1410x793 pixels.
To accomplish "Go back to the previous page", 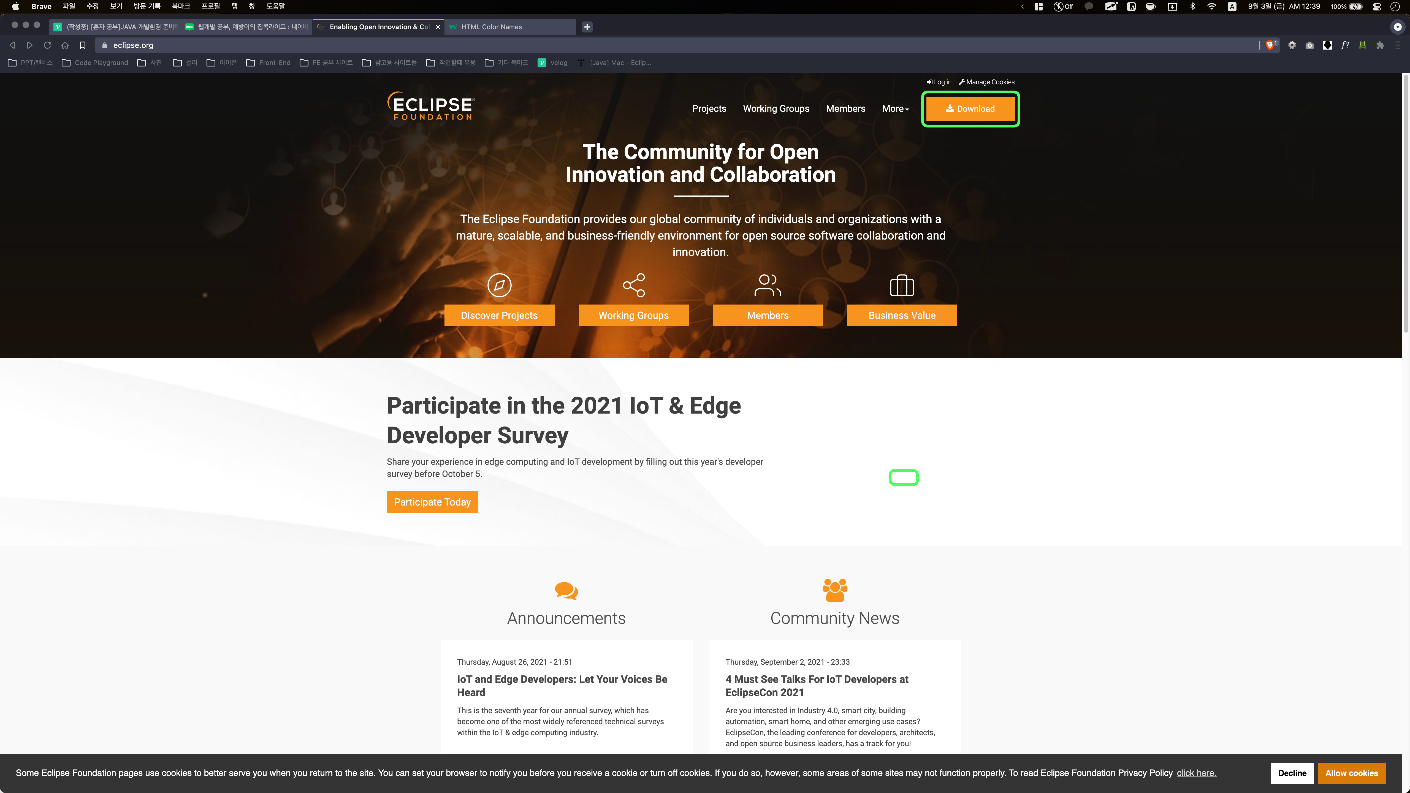I will pyautogui.click(x=12, y=45).
